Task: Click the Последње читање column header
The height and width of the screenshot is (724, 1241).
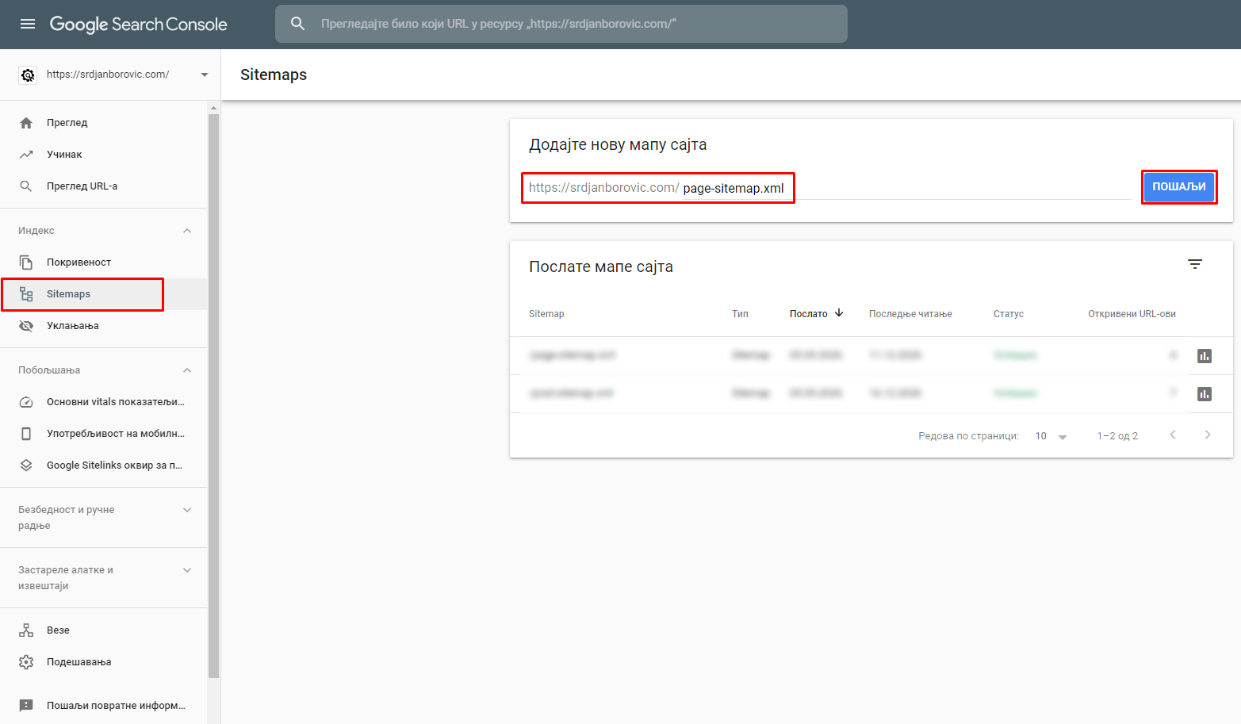Action: (x=910, y=314)
